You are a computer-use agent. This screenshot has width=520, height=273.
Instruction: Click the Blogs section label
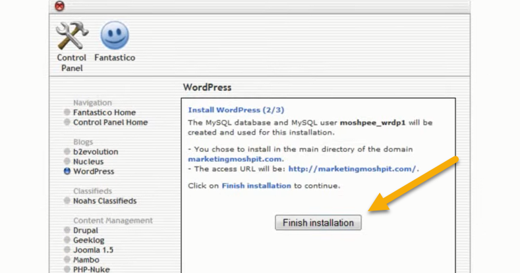pyautogui.click(x=83, y=142)
